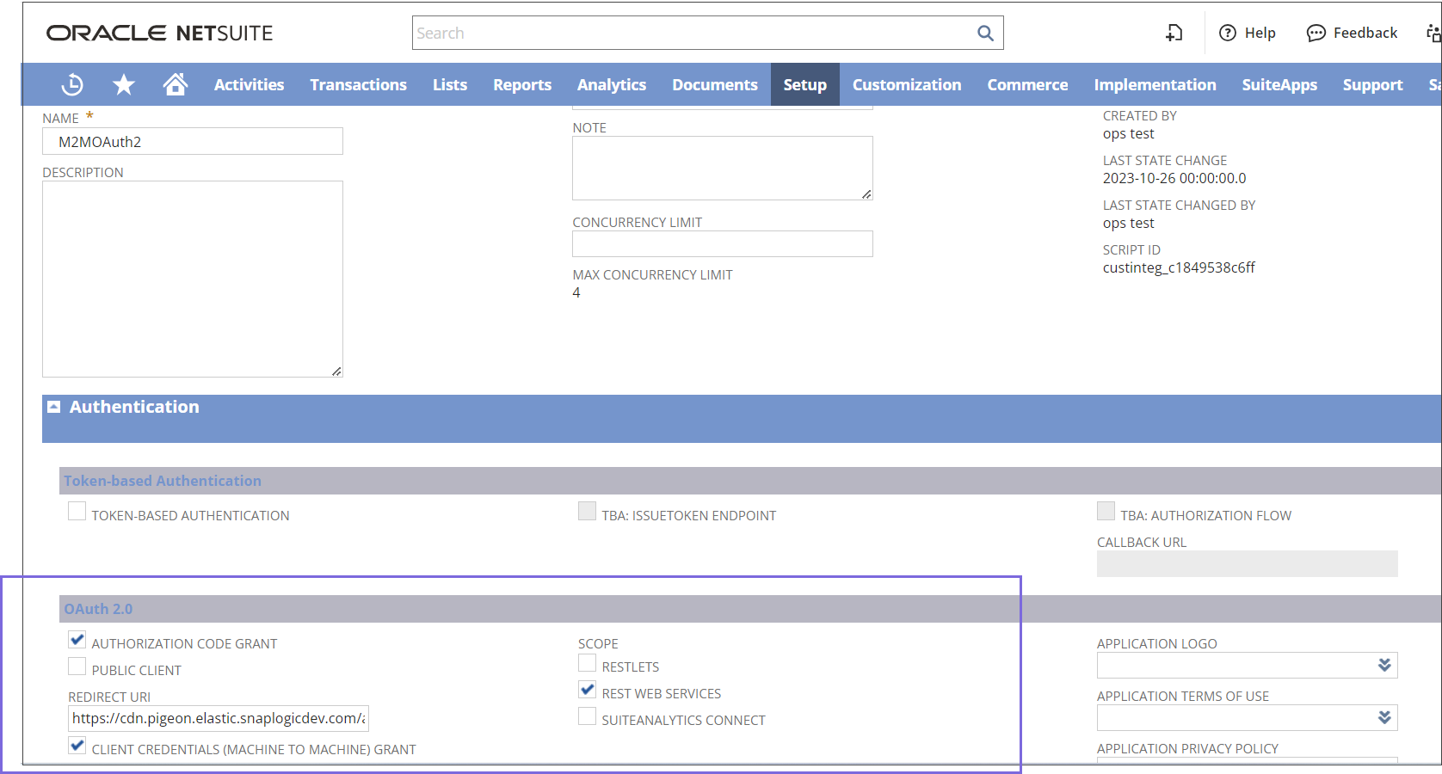Image resolution: width=1442 pixels, height=774 pixels.
Task: Open the Transactions menu tab
Action: pos(358,84)
